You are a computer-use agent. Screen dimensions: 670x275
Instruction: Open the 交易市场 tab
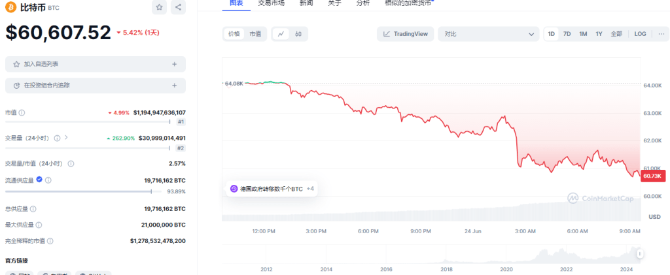click(271, 3)
